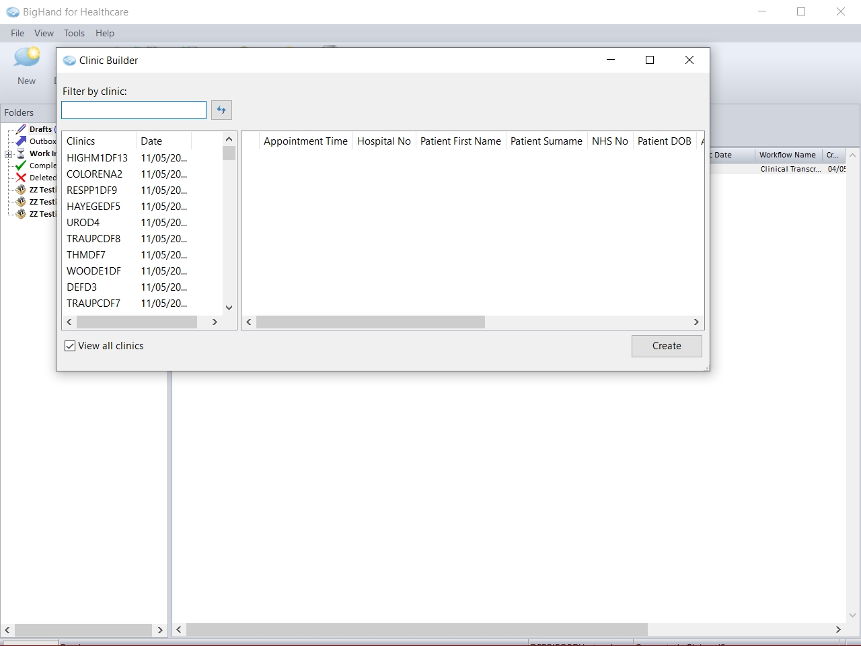Select clinic TRAUPCDF8 in the list
Image resolution: width=861 pixels, height=646 pixels.
click(x=93, y=239)
